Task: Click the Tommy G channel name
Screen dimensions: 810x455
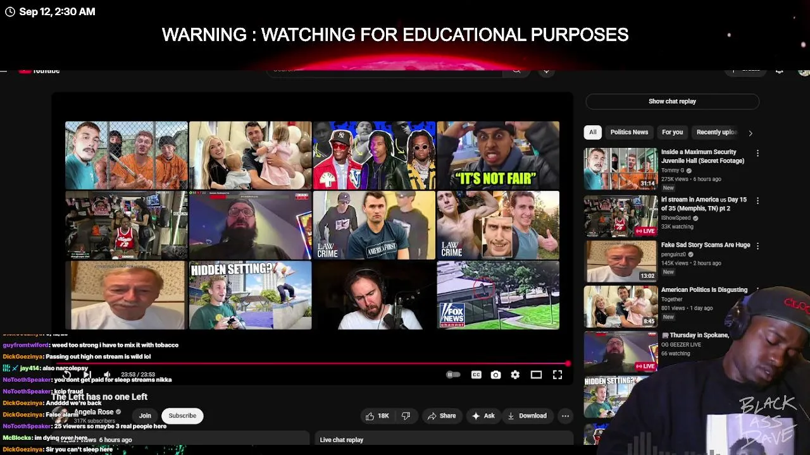Action: (673, 171)
